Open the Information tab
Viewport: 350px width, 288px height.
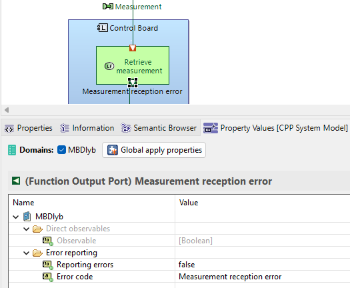[x=87, y=128]
